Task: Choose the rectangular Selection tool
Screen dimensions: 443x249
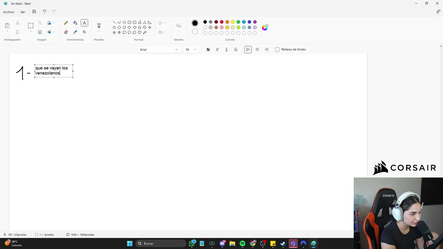Action: (30, 25)
